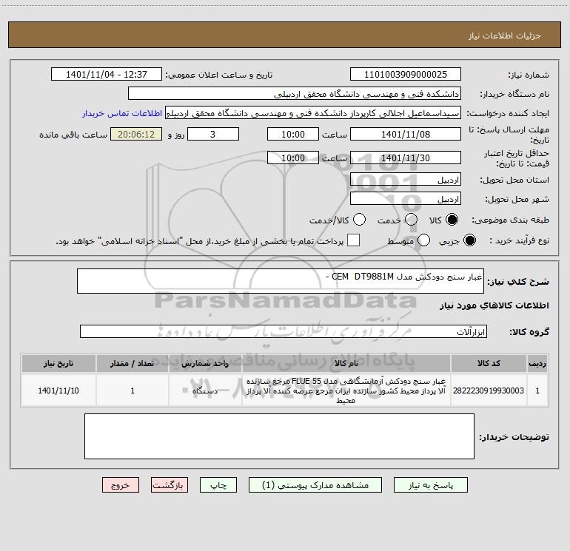Click product code cell 2822230919930003
Viewport: 570px width, 551px height.
[489, 391]
